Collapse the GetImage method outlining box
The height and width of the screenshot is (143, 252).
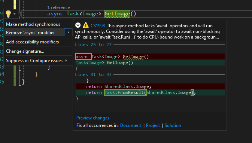19,14
